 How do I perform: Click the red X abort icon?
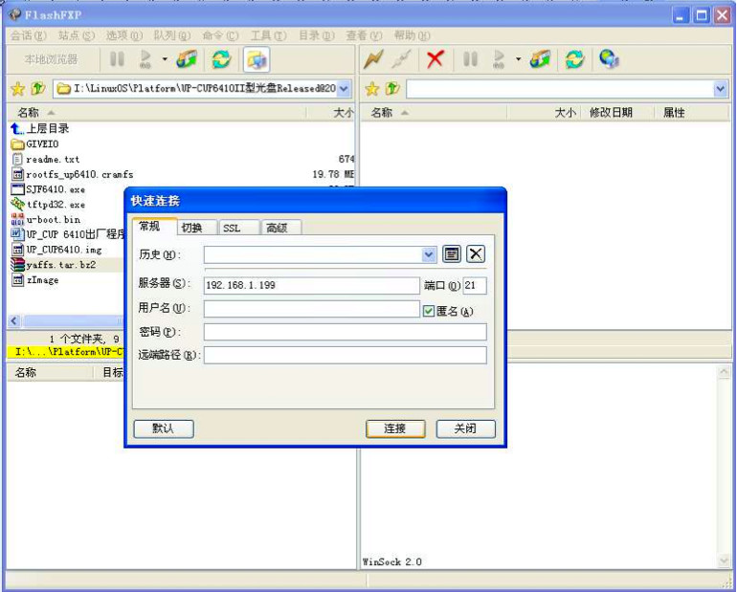click(x=435, y=59)
